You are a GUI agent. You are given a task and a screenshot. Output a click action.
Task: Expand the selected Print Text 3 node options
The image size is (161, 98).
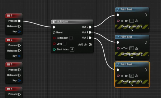(x=132, y=85)
